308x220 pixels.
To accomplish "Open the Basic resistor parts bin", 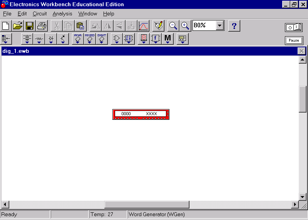I will click(39, 39).
